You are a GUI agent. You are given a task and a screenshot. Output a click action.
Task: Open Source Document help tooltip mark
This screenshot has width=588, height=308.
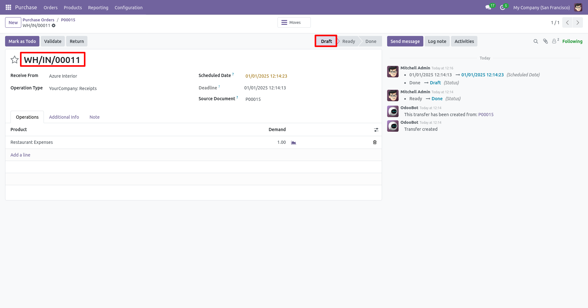click(237, 97)
